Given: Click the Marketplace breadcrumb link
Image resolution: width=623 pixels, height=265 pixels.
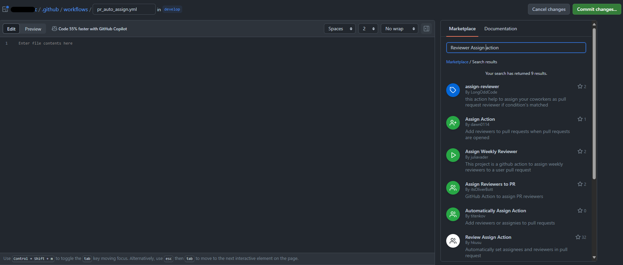Looking at the screenshot, I should pos(457,62).
